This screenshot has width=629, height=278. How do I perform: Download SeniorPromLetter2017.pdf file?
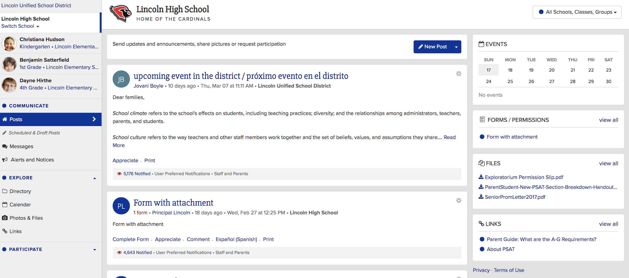point(515,197)
